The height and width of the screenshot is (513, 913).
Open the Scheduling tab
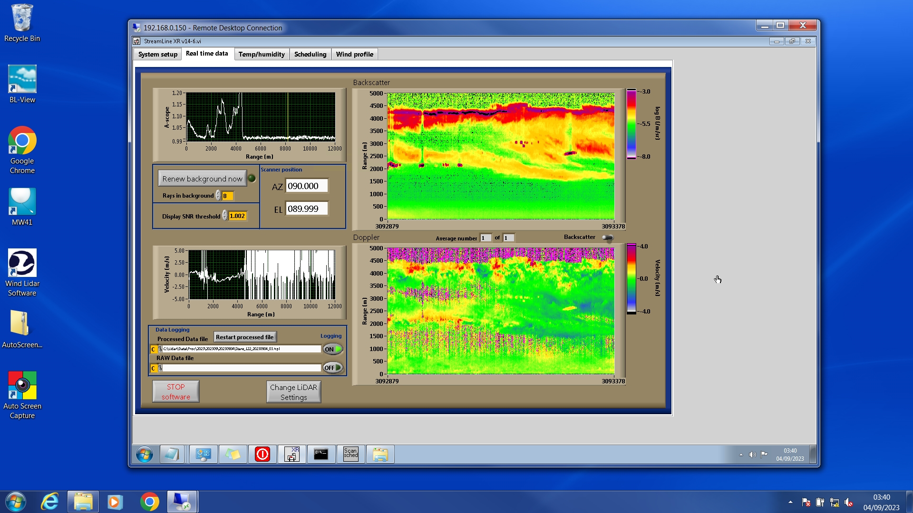310,54
